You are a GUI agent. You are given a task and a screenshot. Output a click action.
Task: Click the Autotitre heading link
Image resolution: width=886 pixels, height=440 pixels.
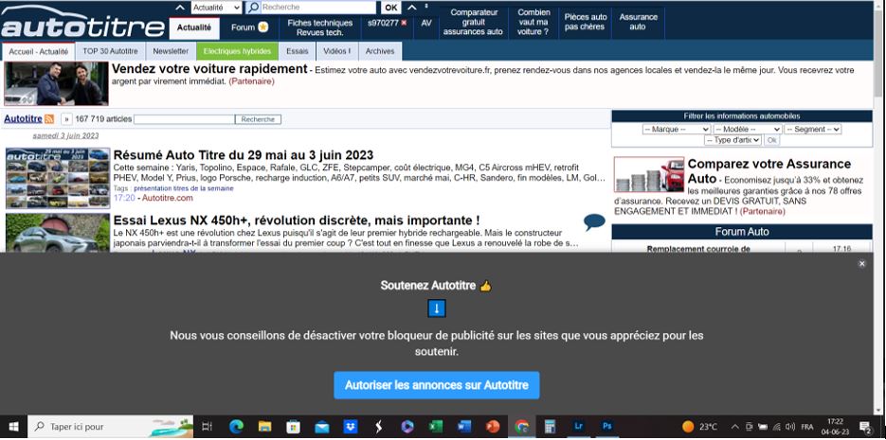pos(23,119)
